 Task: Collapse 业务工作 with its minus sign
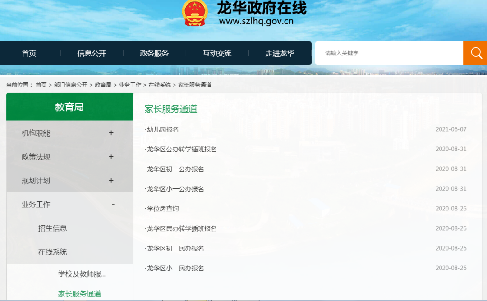pyautogui.click(x=113, y=205)
